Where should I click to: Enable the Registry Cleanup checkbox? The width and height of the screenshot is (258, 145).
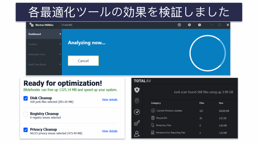(25, 114)
